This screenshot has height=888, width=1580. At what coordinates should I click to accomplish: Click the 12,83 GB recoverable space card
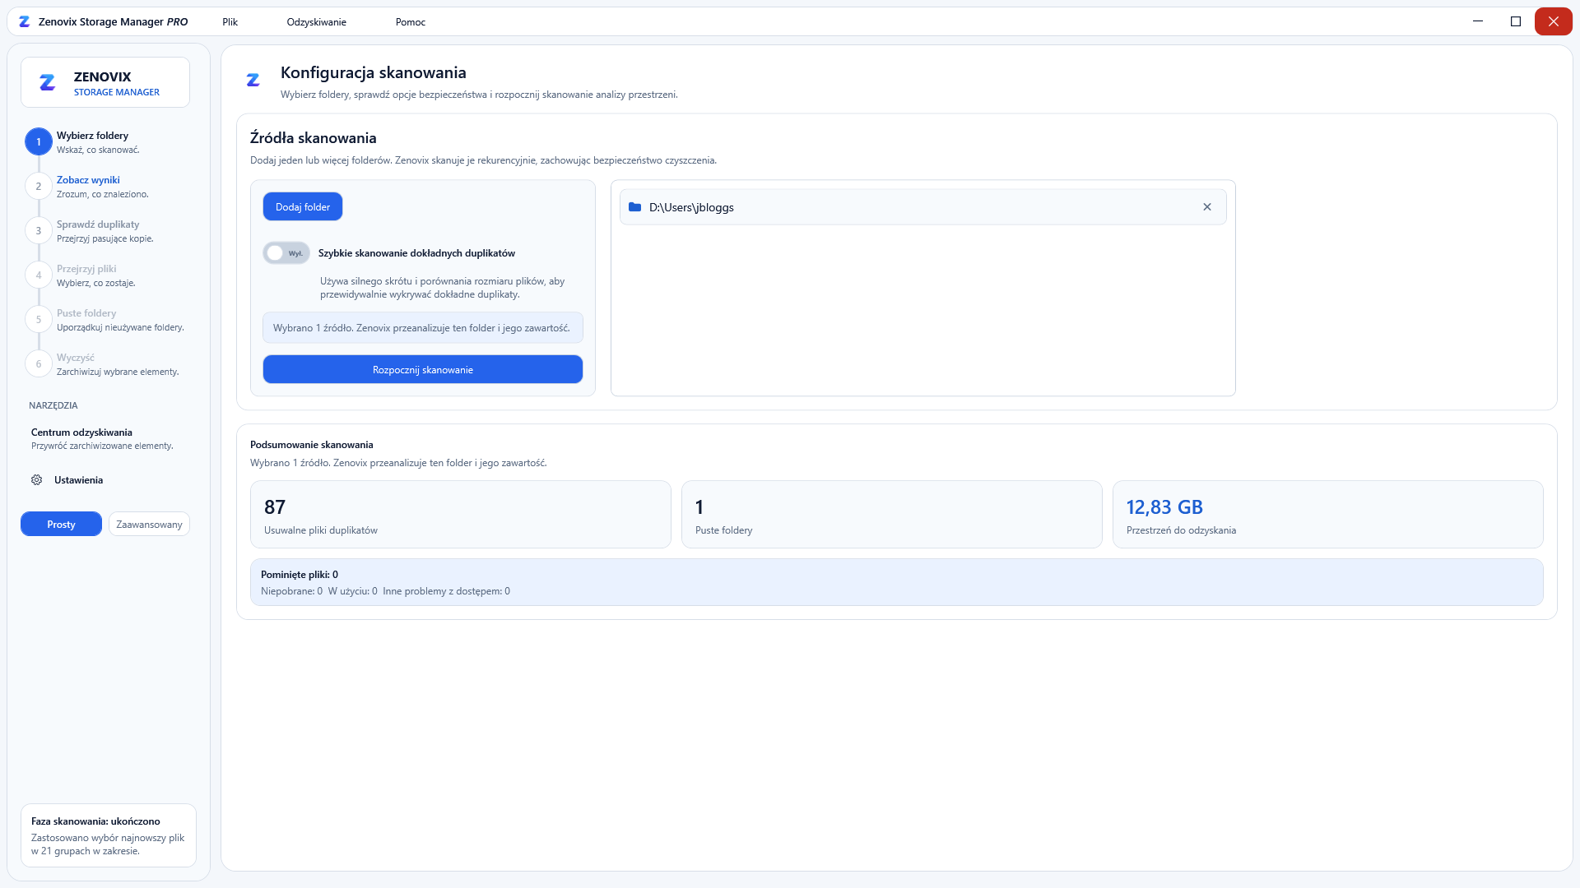pos(1328,515)
